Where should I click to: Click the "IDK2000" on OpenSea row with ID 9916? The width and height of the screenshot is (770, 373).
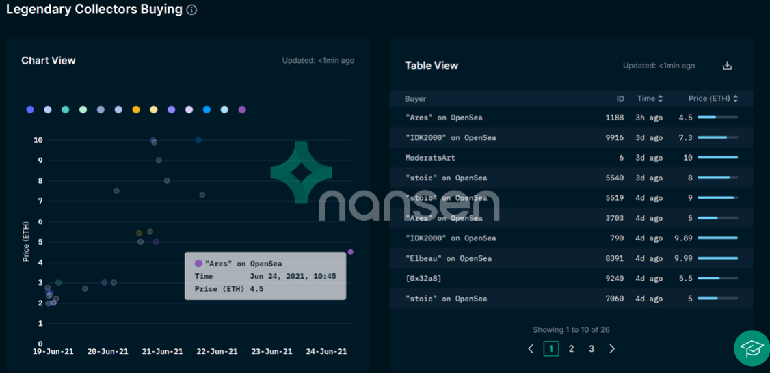point(571,137)
